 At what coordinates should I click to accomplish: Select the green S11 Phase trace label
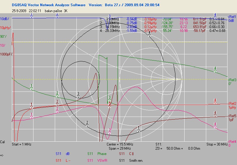(x=97, y=154)
